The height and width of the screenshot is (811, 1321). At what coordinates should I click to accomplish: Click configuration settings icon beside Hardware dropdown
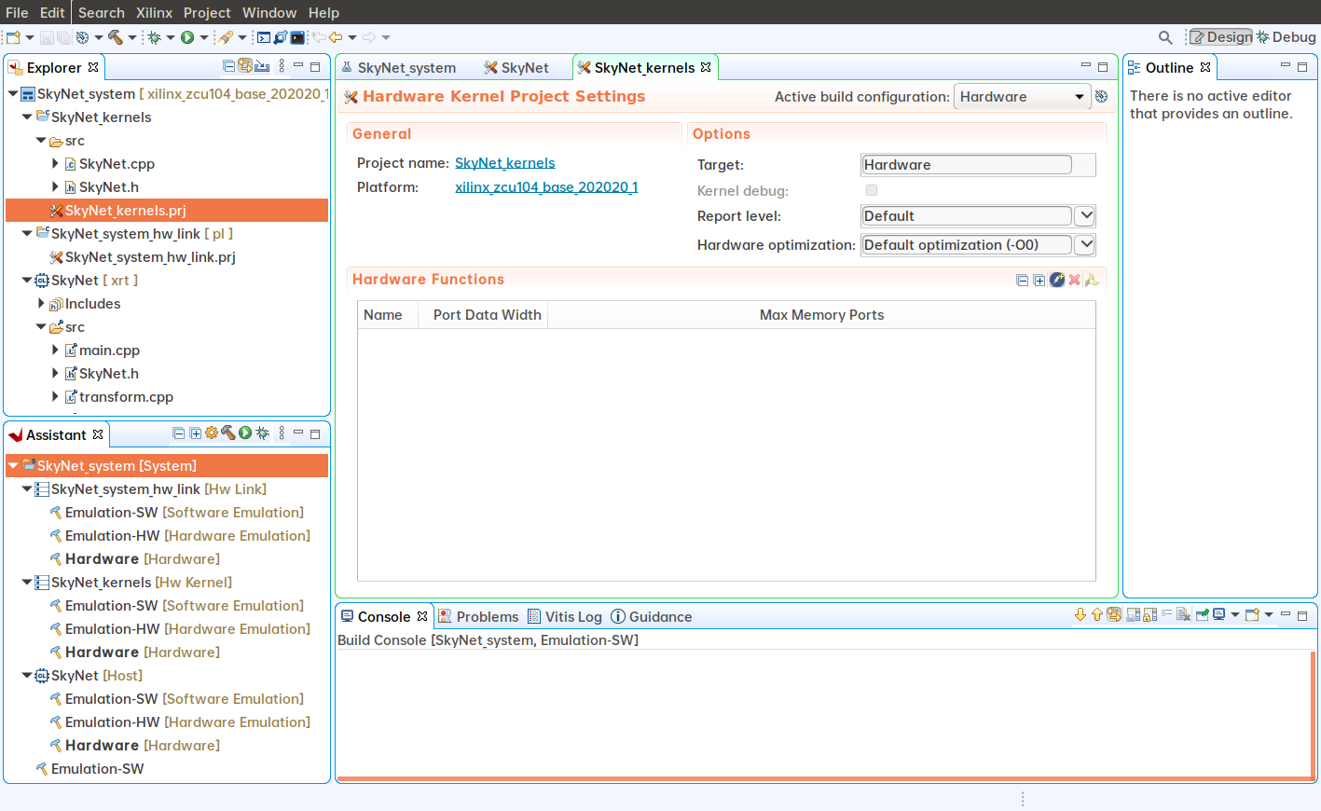click(1101, 97)
